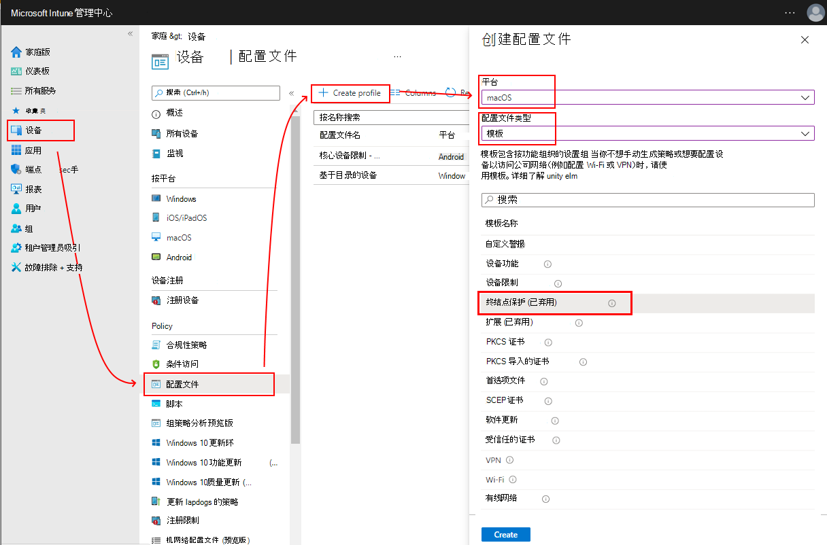
Task: Close the 创建配置文件 panel
Action: click(x=805, y=40)
